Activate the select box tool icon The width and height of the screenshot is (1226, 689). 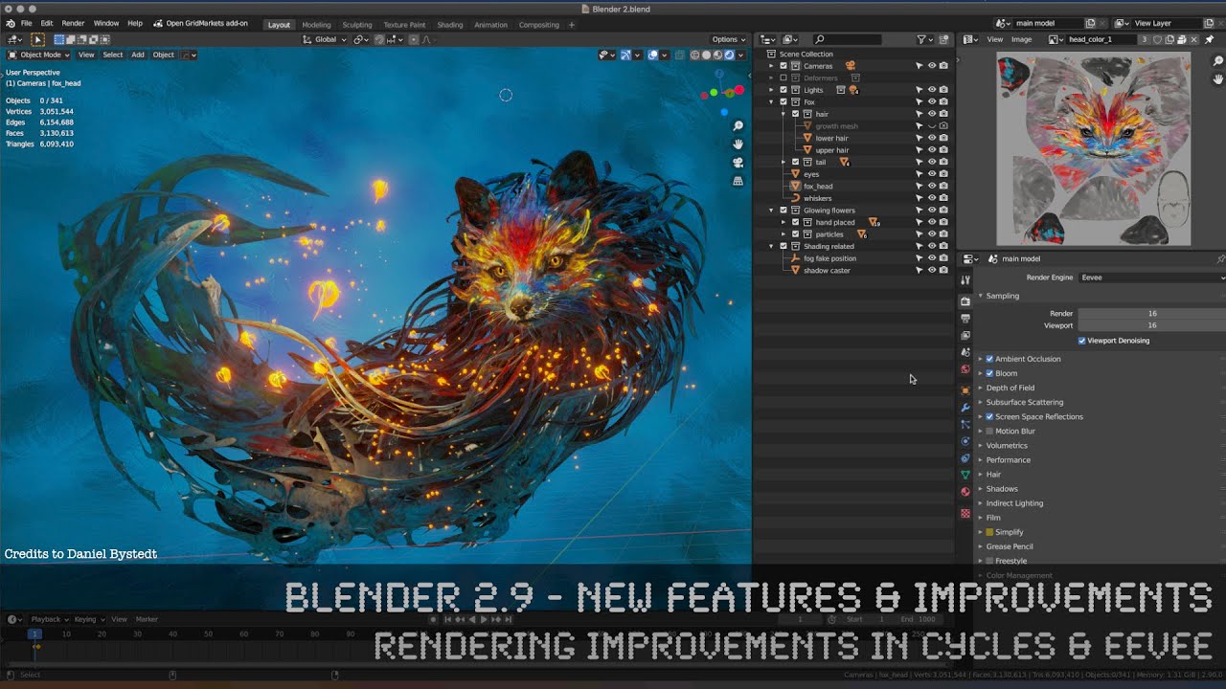[x=37, y=39]
